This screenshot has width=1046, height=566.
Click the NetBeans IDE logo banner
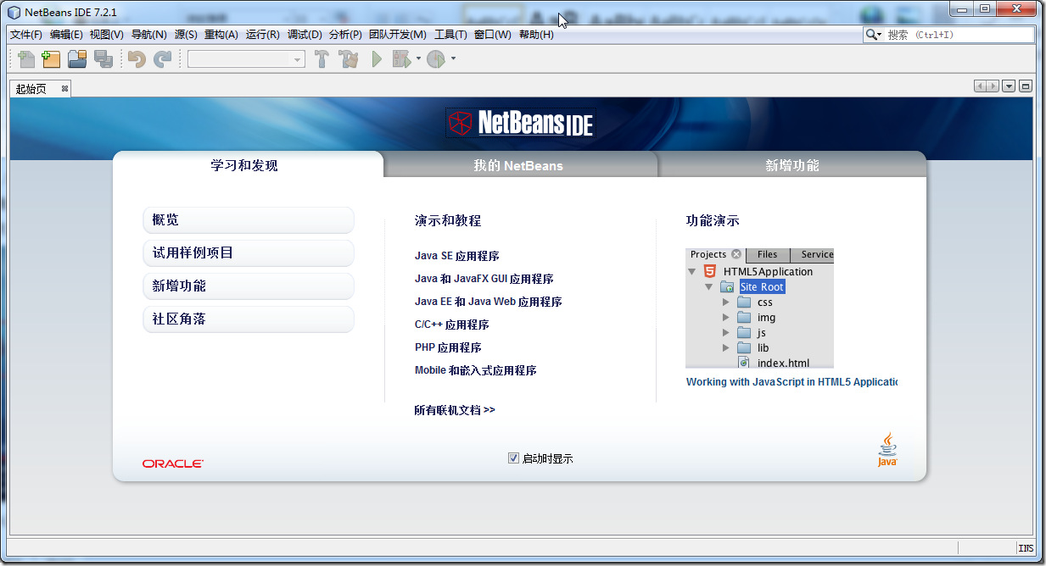tap(521, 124)
